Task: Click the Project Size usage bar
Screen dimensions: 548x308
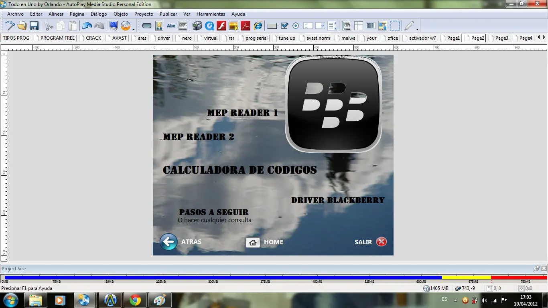Action: coord(274,277)
